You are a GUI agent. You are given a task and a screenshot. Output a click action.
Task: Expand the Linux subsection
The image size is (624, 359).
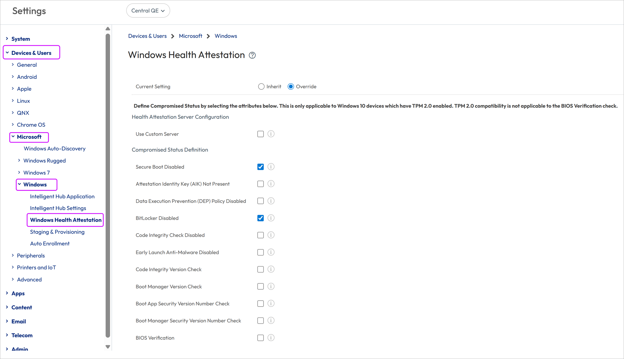pyautogui.click(x=13, y=101)
